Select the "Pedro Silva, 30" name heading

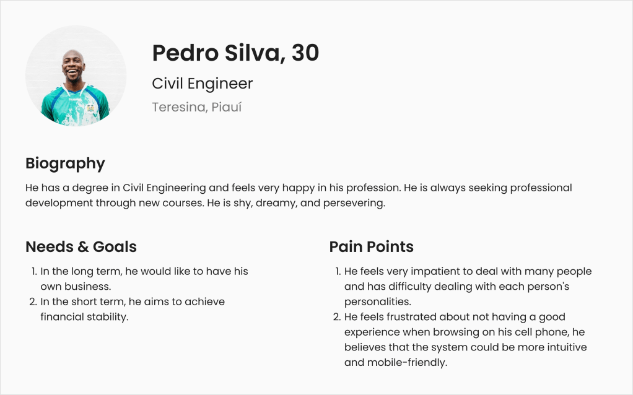(x=235, y=53)
